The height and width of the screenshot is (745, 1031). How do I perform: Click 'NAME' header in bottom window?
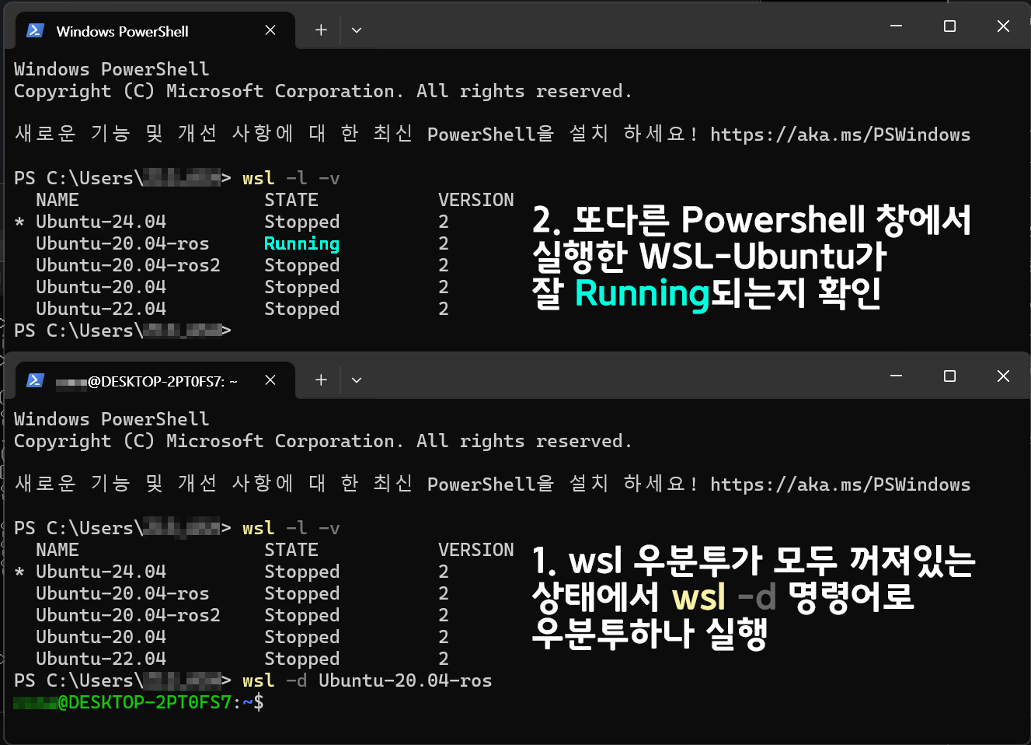(57, 550)
